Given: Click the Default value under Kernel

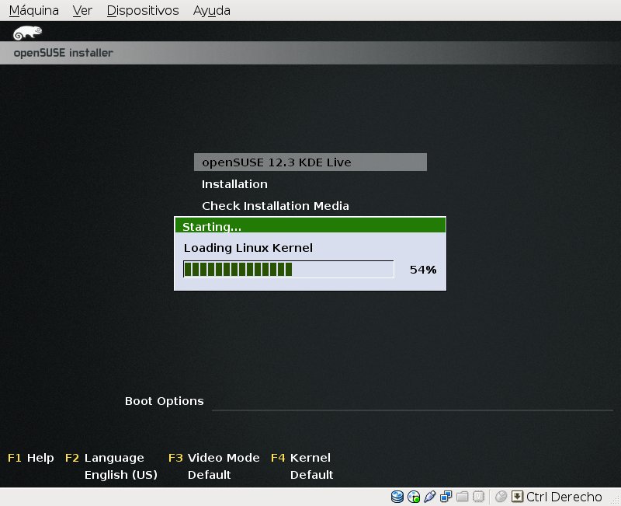Looking at the screenshot, I should (312, 475).
